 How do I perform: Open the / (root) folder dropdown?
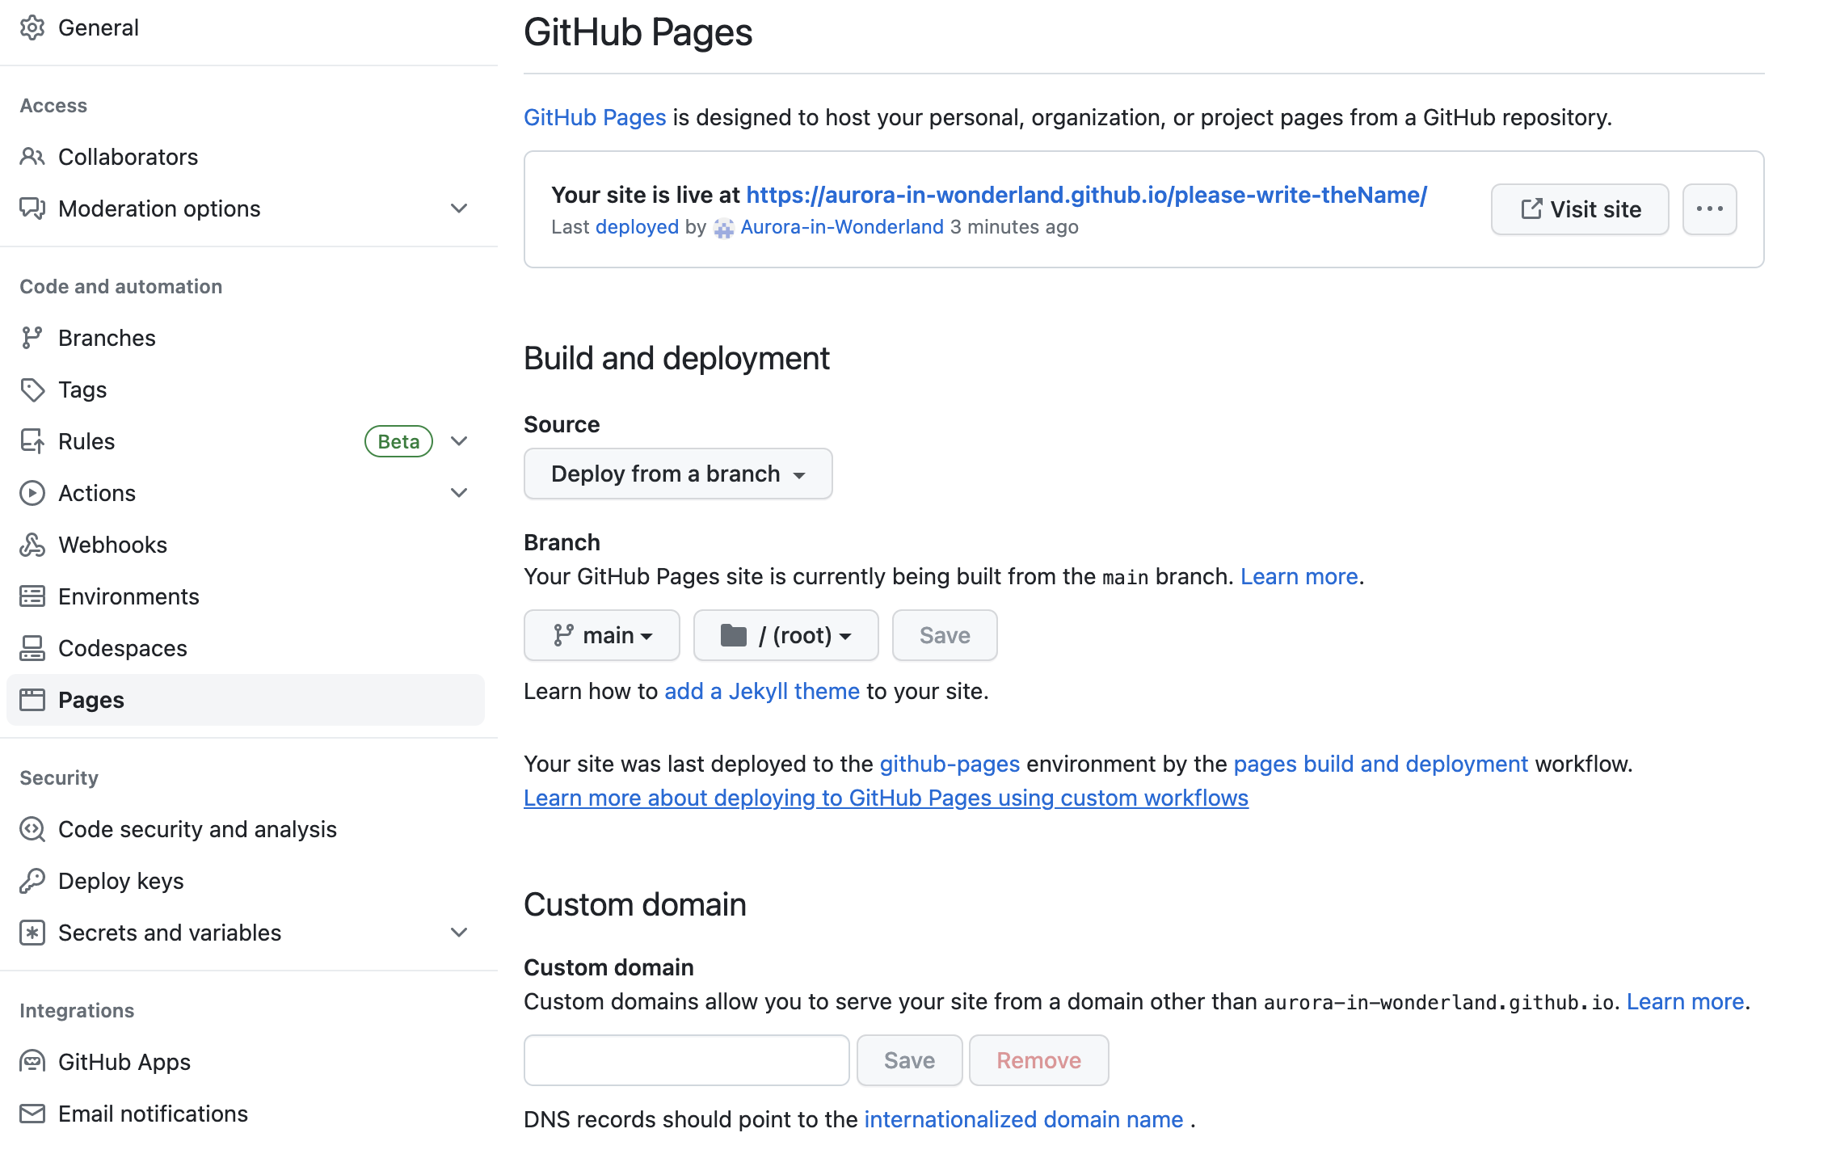click(785, 635)
